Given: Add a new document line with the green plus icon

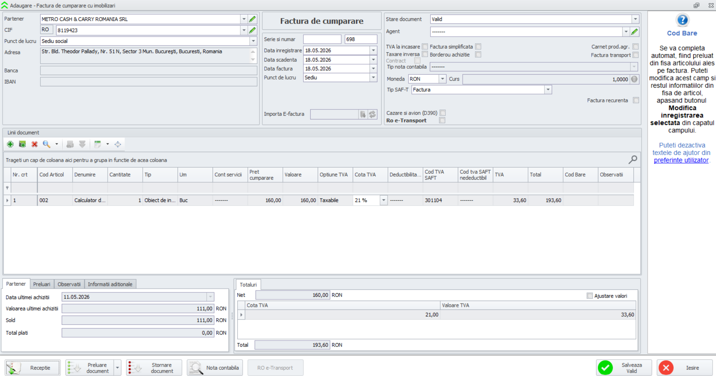Looking at the screenshot, I should (x=10, y=144).
